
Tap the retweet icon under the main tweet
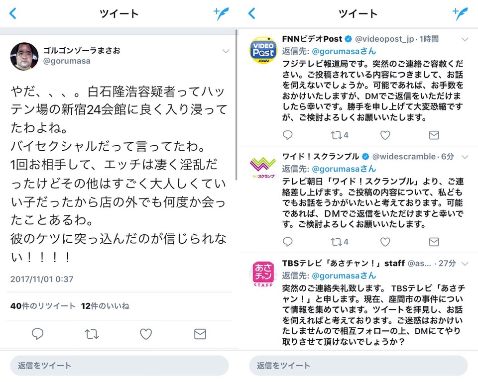[x=92, y=334]
